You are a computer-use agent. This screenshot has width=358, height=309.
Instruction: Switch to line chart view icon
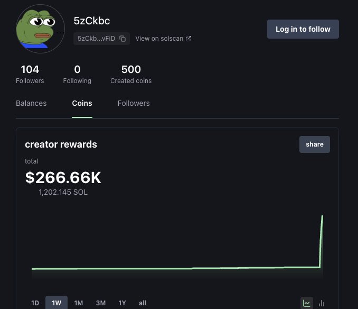[307, 303]
